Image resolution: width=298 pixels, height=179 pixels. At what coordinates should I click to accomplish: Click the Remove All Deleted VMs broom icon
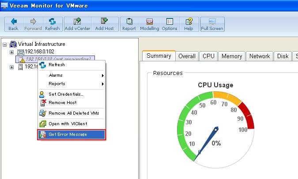coord(43,113)
